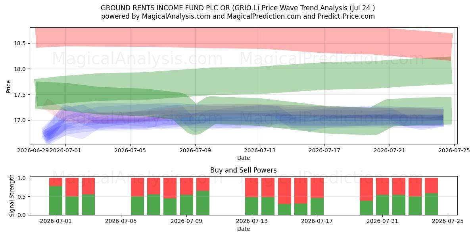Click the 2026-07-17 tick in Buy and Sell Powers

[317, 221]
